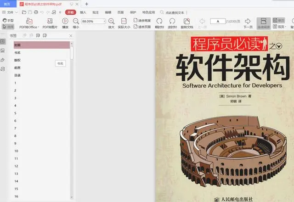This screenshot has width=294, height=202.
Task: Click the undo arrow icon
Action: tap(42, 12)
